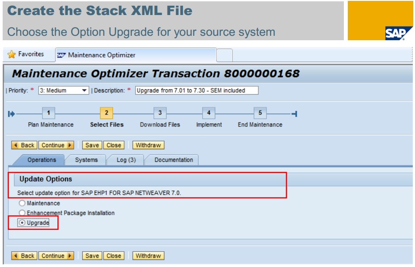Save the transaction
415x267 pixels.
[x=91, y=145]
